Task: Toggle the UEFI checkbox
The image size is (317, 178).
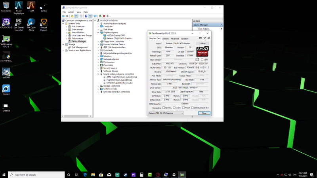Action: [x=202, y=60]
